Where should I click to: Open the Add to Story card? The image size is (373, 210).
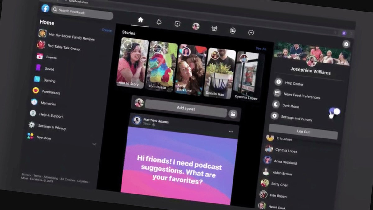[132, 63]
